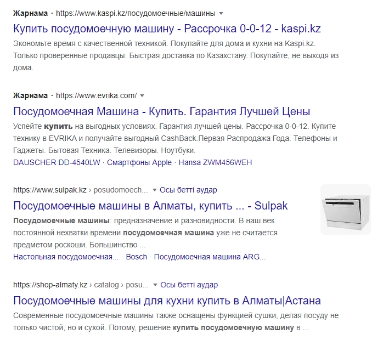Expand the arrow next to sulpak.kz URL
The width and height of the screenshot is (389, 351).
click(x=155, y=190)
